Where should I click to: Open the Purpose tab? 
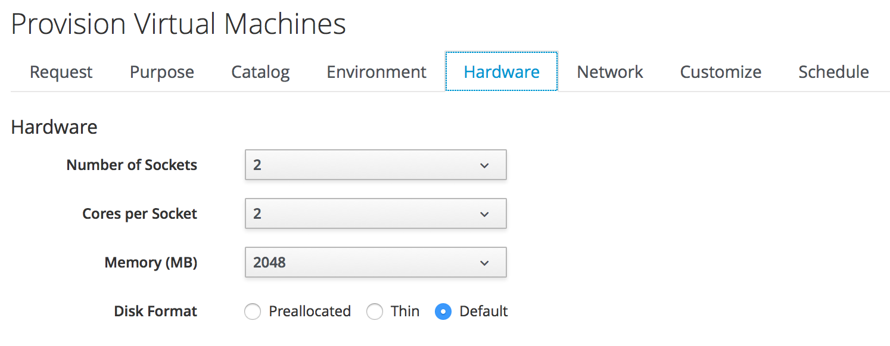162,72
